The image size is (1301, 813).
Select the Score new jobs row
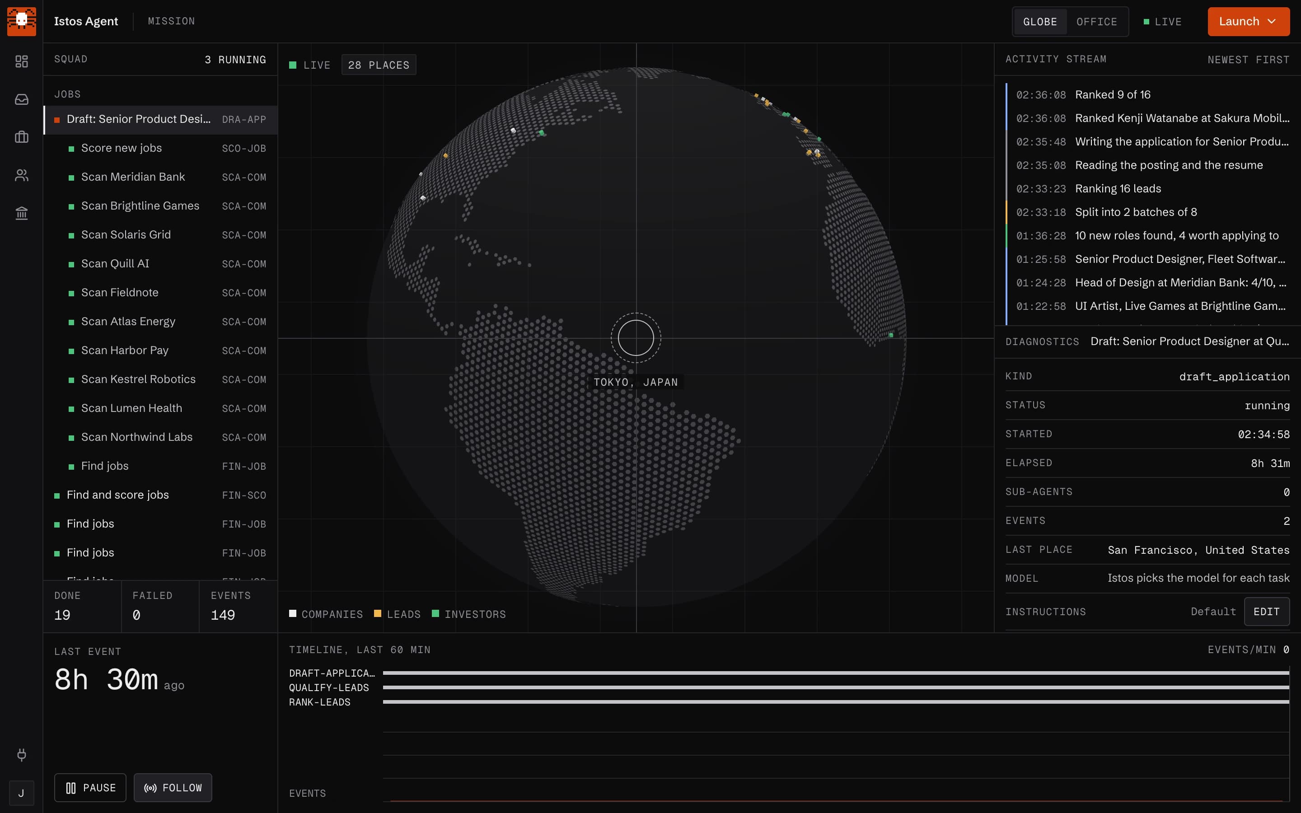(161, 149)
